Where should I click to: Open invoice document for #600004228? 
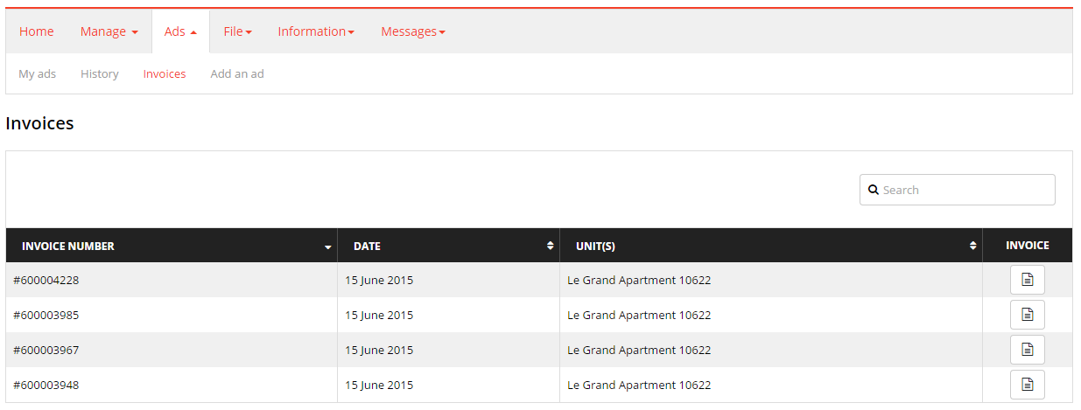1027,280
